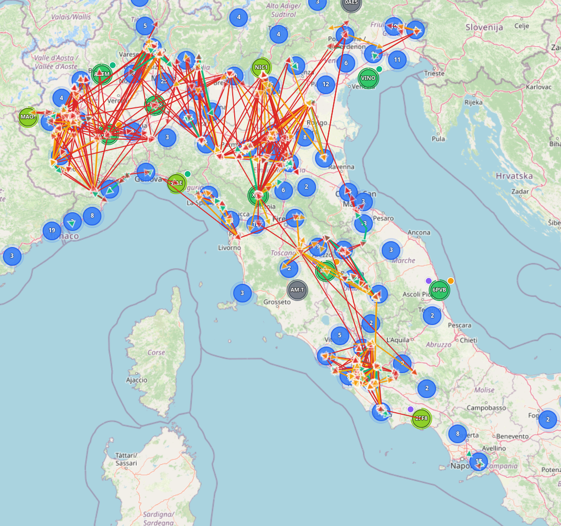Image resolution: width=561 pixels, height=526 pixels.
Task: Click the green VINO node marker
Action: coord(368,78)
